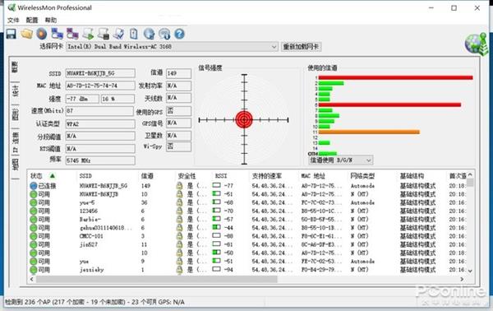Sort the list by 信道 column header
The height and width of the screenshot is (311, 493).
click(147, 176)
